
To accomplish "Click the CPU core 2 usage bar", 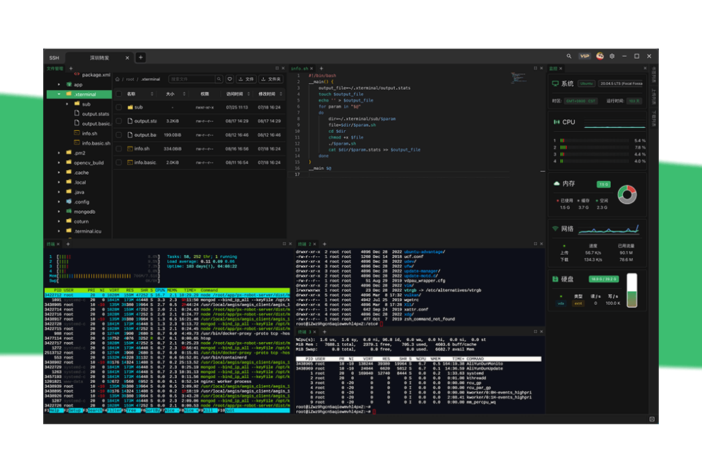I will tap(594, 147).
